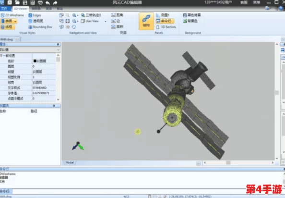Toggle the Bounding Box display
This screenshot has height=198, width=285.
click(40, 27)
